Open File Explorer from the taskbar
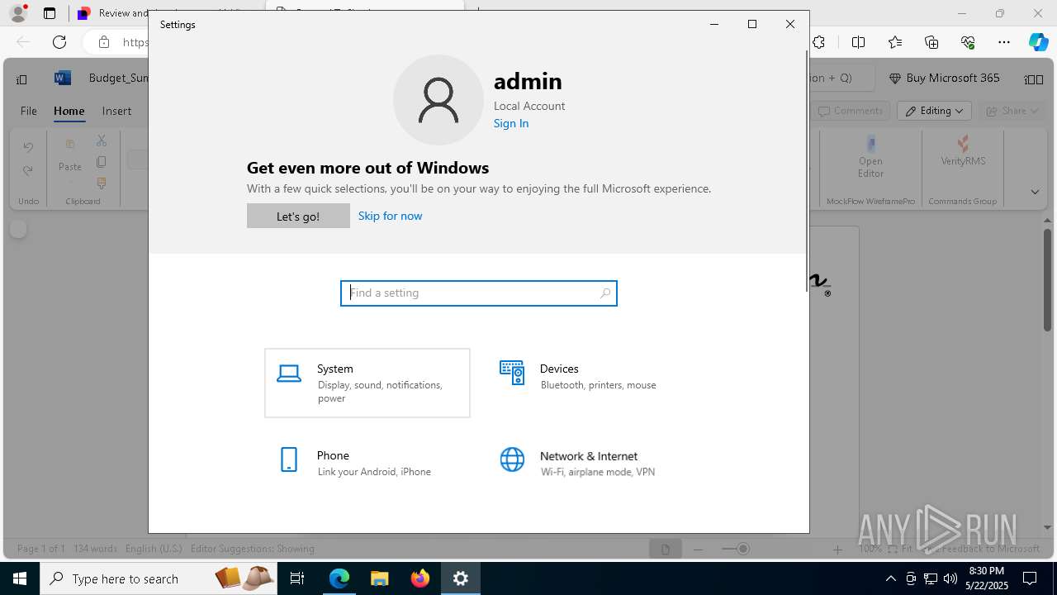1057x595 pixels. pyautogui.click(x=379, y=578)
